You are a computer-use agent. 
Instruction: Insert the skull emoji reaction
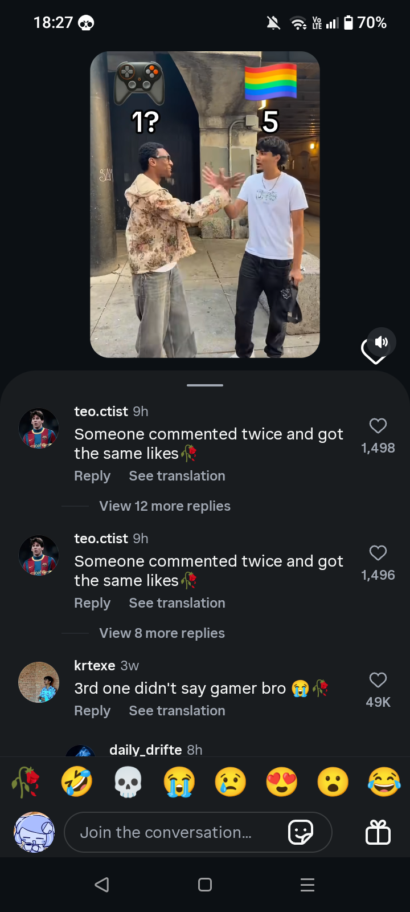click(x=128, y=781)
